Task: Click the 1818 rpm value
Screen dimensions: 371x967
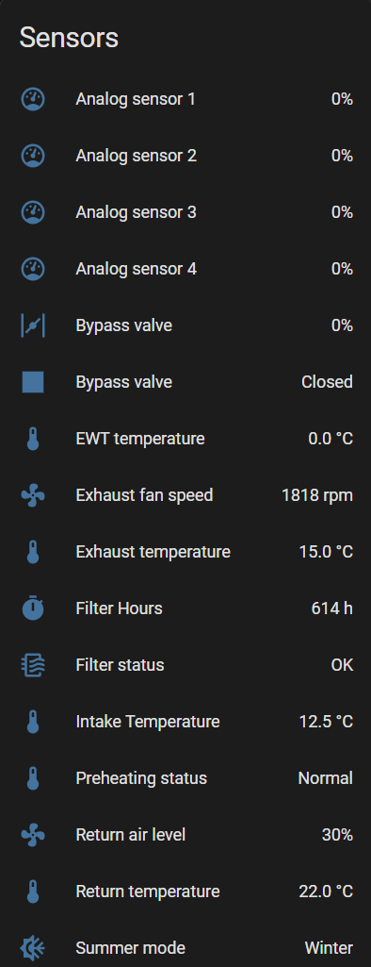Action: point(317,495)
